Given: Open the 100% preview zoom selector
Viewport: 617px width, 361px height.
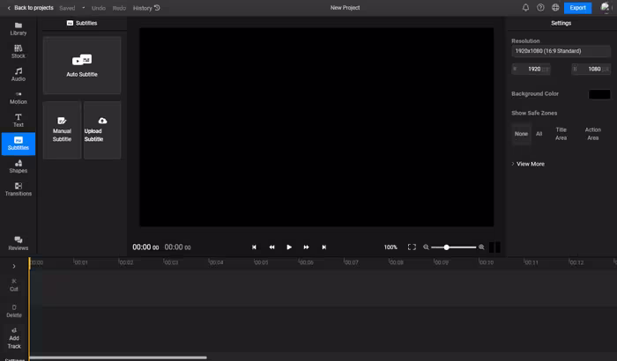Looking at the screenshot, I should click(x=390, y=247).
